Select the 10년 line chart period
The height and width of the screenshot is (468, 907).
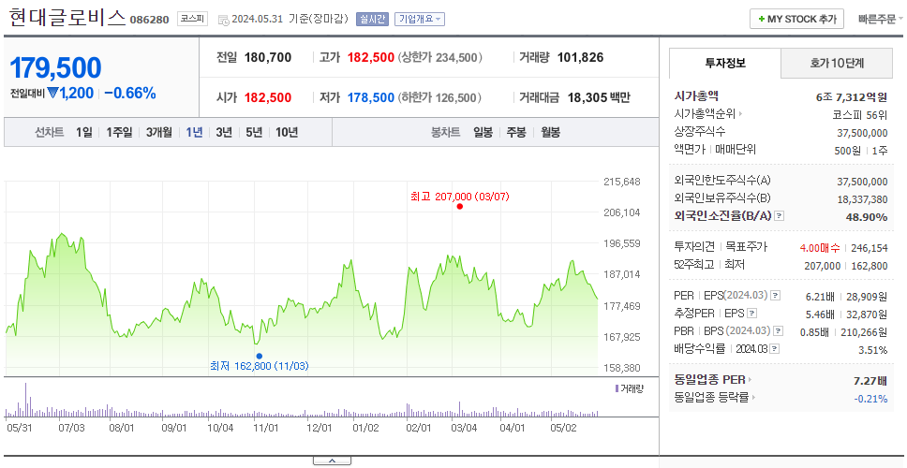coord(287,132)
